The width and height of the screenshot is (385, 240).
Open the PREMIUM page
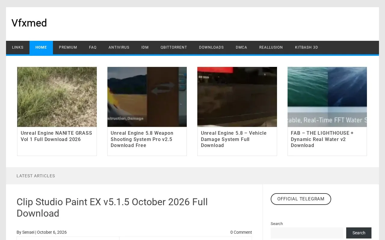(x=68, y=47)
